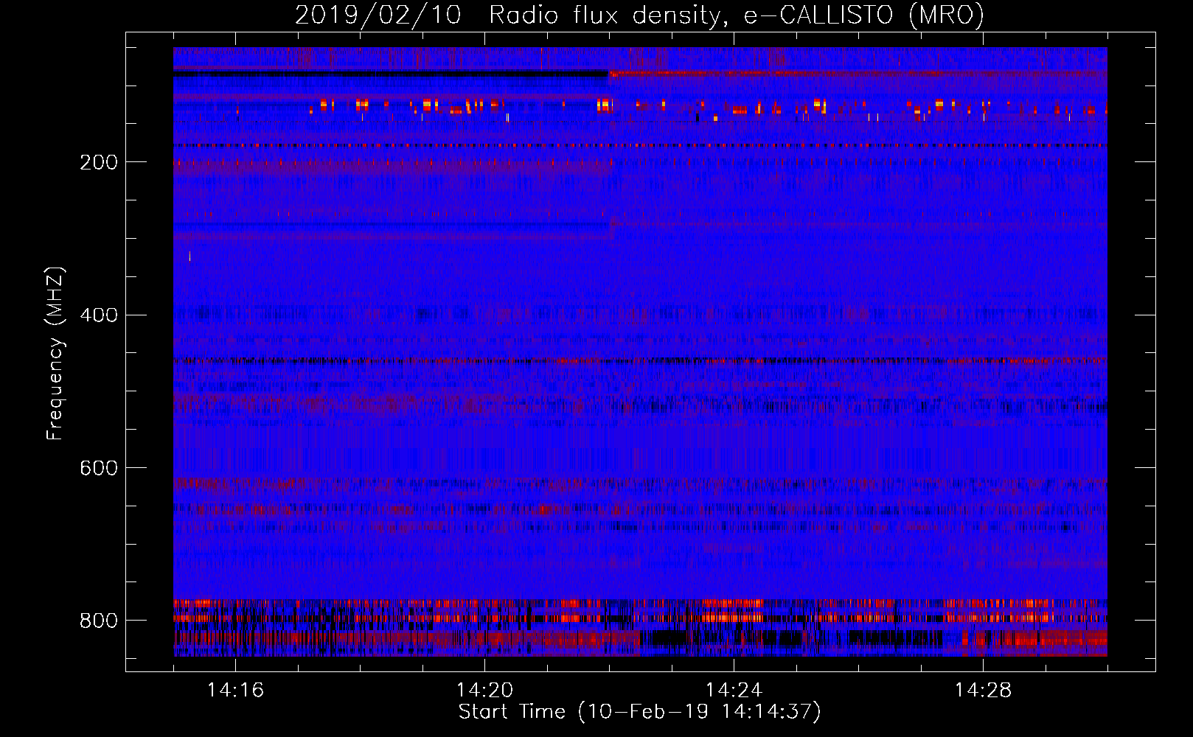Click the 14:16 time tick label
The image size is (1193, 737).
click(x=236, y=691)
